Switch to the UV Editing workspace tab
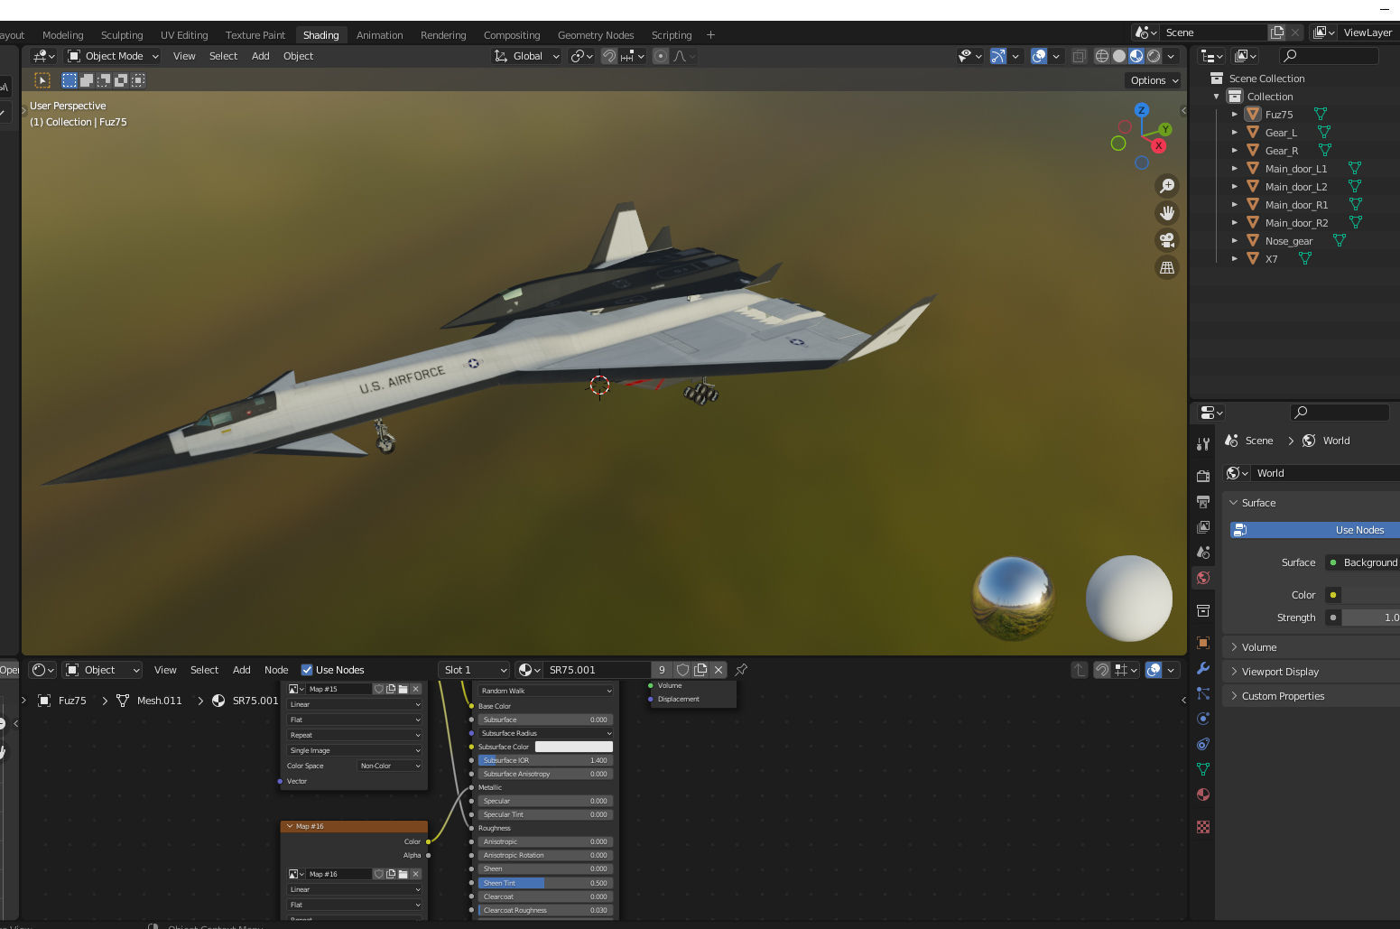The image size is (1400, 929). pos(184,35)
